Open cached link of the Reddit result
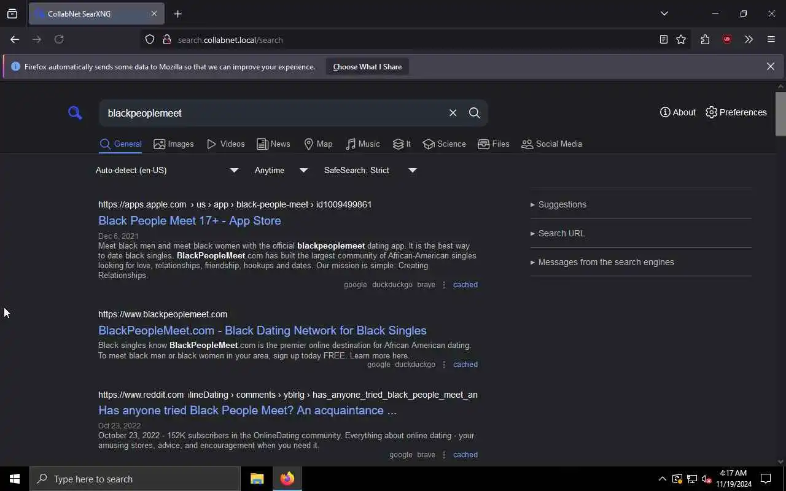 coord(465,455)
